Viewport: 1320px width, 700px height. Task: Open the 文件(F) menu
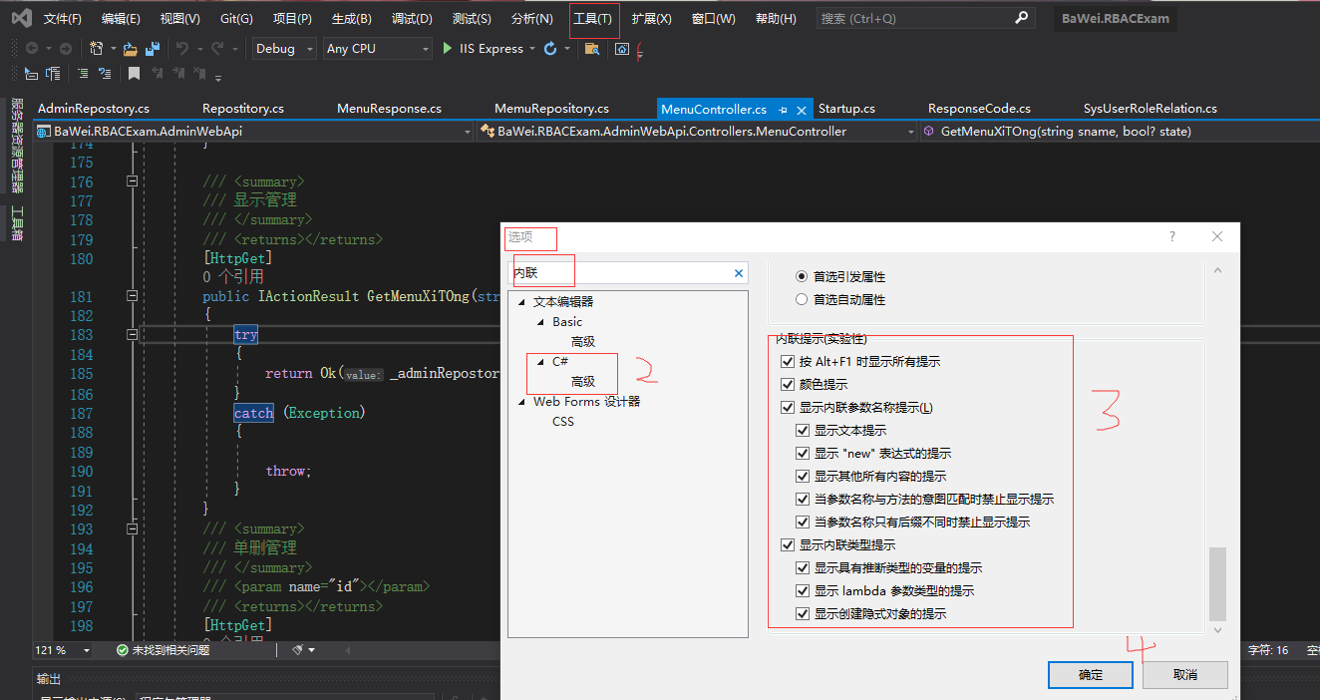pyautogui.click(x=63, y=19)
